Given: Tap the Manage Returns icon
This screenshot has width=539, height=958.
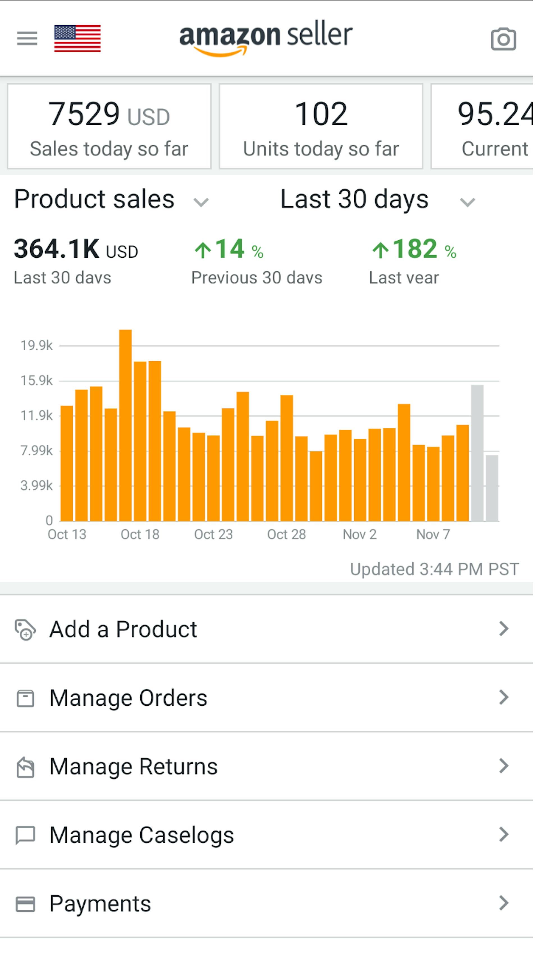Looking at the screenshot, I should (x=25, y=767).
